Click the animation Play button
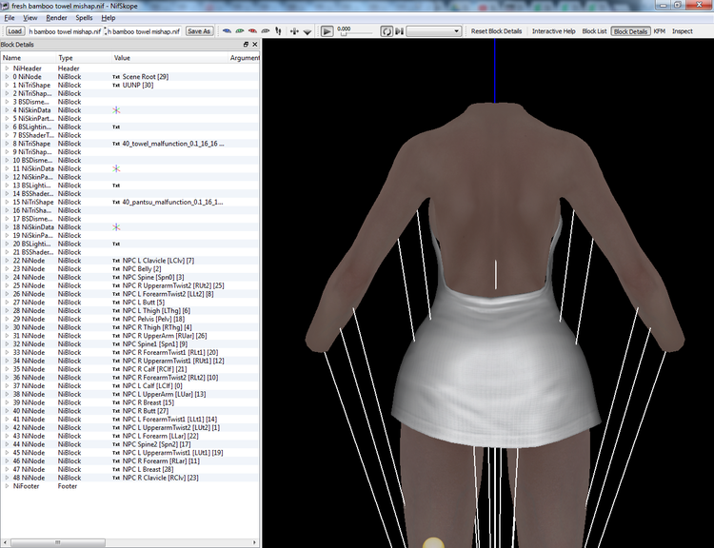Screen dimensions: 714x548 (x=327, y=31)
